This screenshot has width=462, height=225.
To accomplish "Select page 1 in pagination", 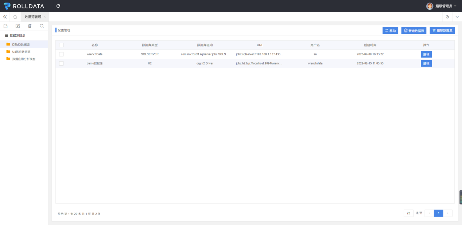I will tap(439, 213).
